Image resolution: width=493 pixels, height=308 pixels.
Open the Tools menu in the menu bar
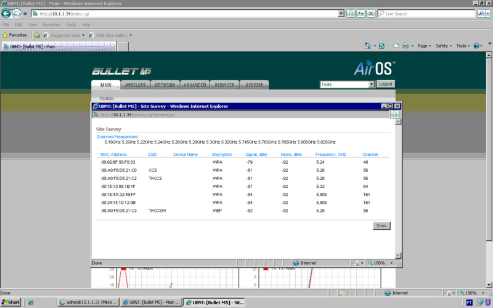pos(71,25)
